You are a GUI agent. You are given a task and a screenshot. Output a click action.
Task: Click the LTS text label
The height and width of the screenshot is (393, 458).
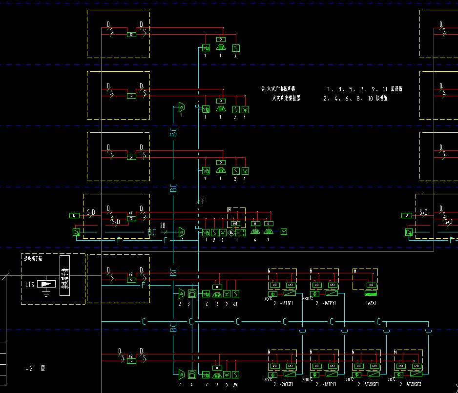(30, 285)
